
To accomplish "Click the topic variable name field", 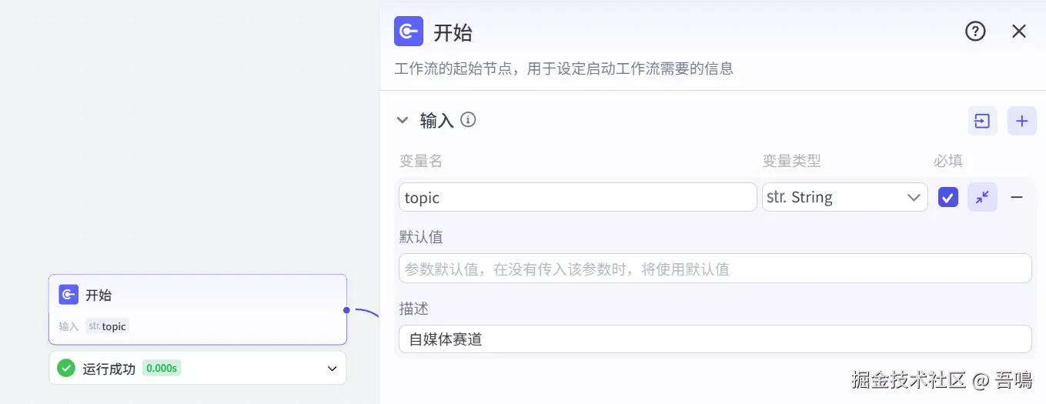I will pos(577,197).
